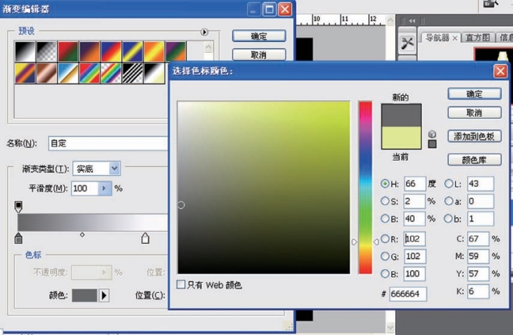Screen dimensions: 513x335
Task: Expand the color stop source arrow
Action: tap(104, 296)
